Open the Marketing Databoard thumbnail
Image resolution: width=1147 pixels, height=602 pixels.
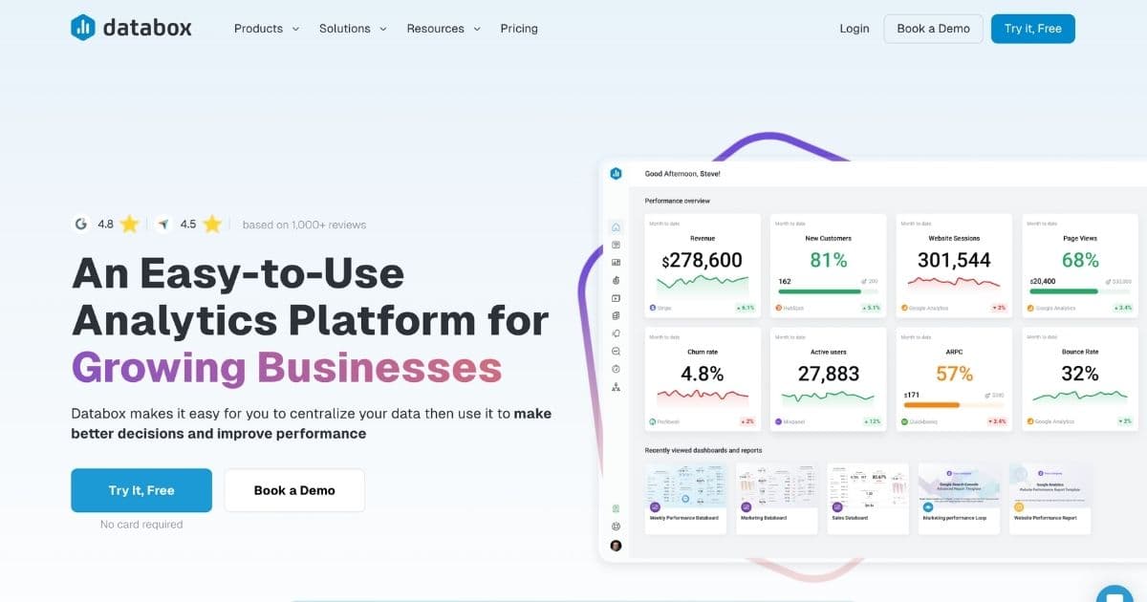click(x=777, y=499)
